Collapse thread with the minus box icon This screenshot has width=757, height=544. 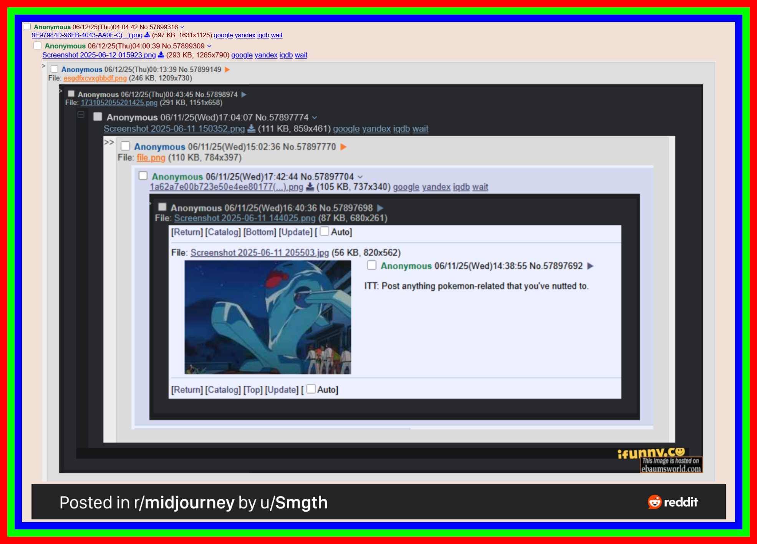click(81, 114)
